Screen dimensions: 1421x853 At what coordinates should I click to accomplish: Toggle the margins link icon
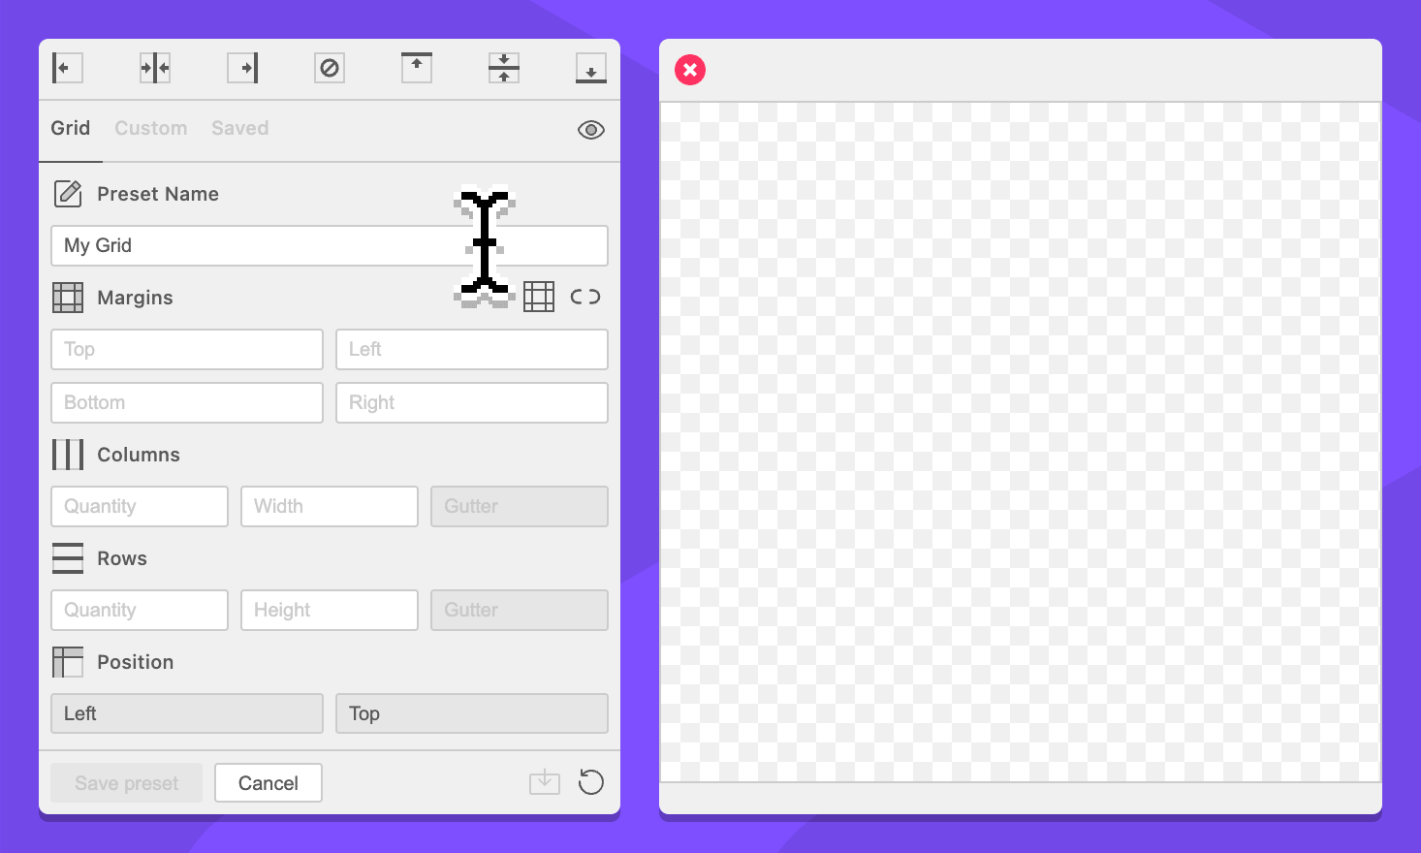585,297
